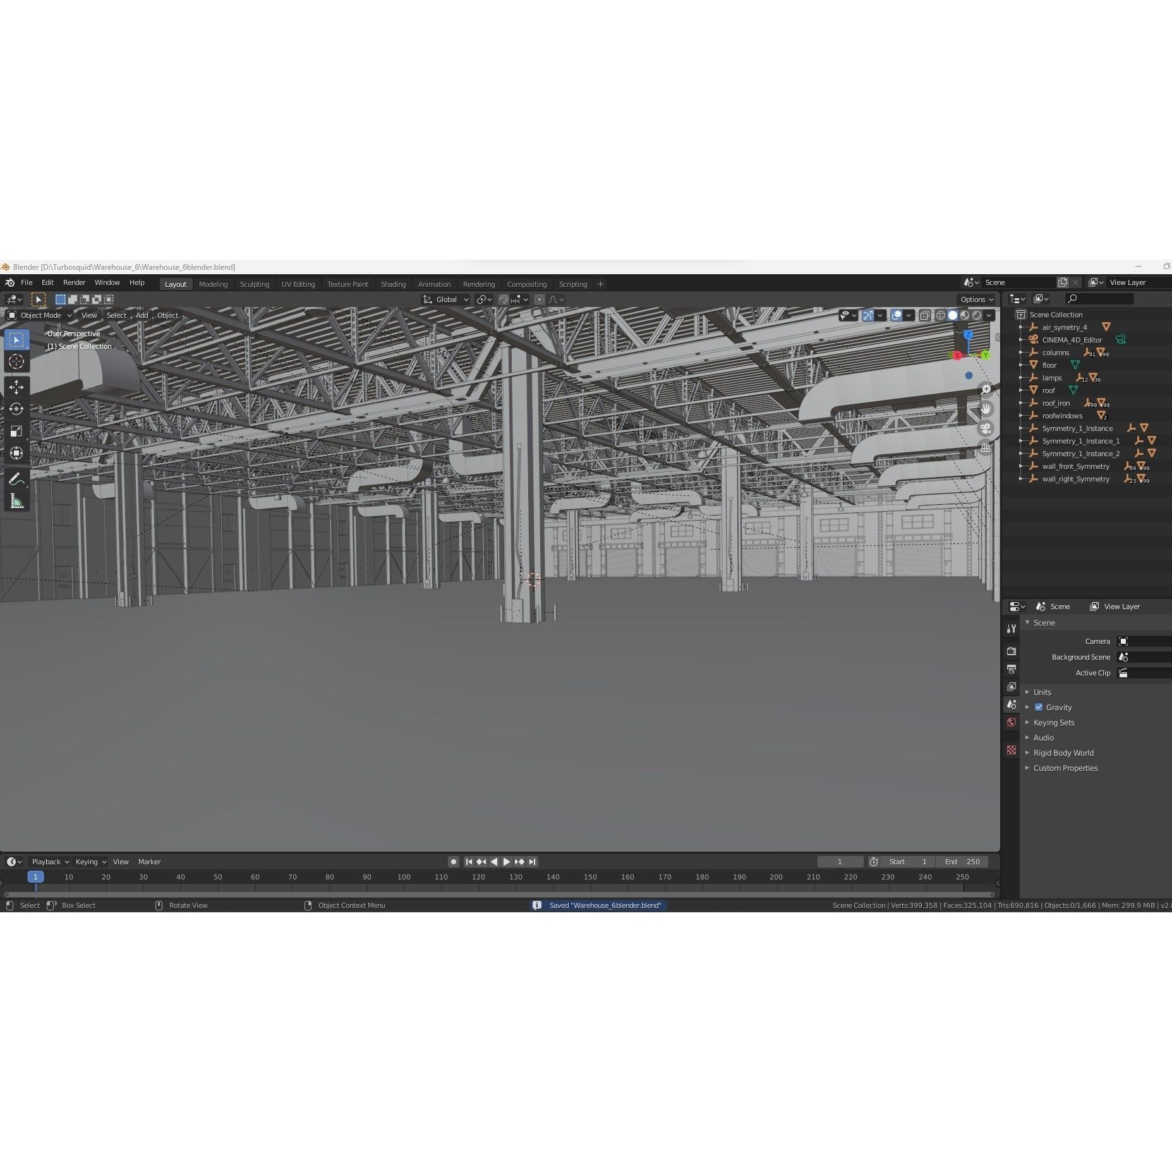The height and width of the screenshot is (1172, 1172).
Task: Set the End frame field to a new value
Action: click(964, 861)
